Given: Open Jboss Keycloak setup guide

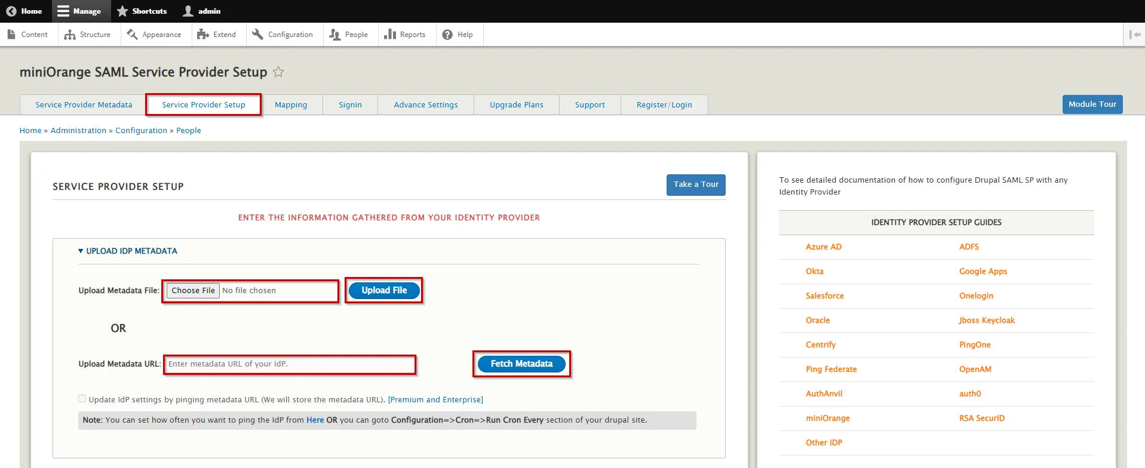Looking at the screenshot, I should pyautogui.click(x=987, y=320).
